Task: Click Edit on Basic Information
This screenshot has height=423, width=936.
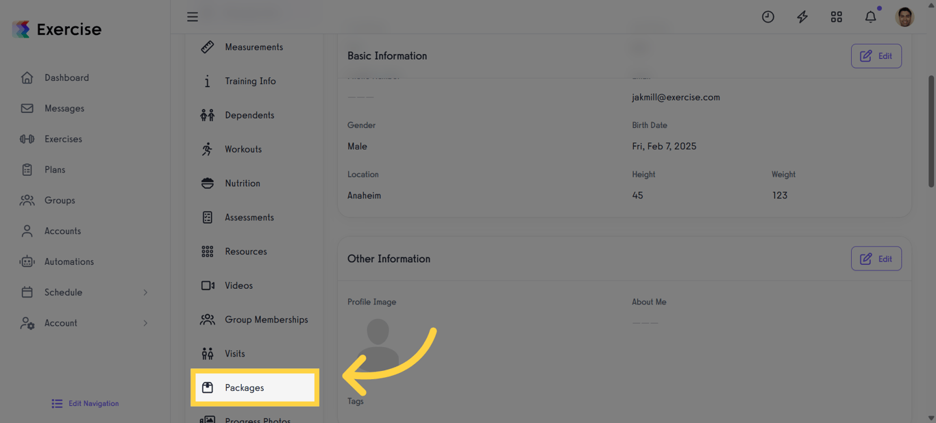Action: [x=876, y=55]
